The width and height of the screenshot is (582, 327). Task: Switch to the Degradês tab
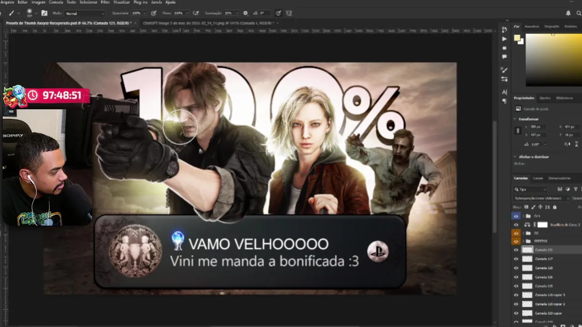pyautogui.click(x=552, y=27)
